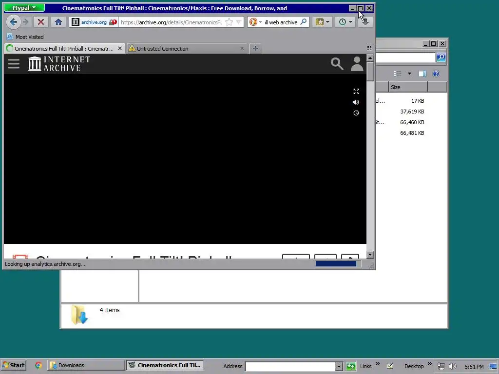Click the taskbar clock showing 5:51 PM
This screenshot has height=374, width=499.
click(474, 366)
